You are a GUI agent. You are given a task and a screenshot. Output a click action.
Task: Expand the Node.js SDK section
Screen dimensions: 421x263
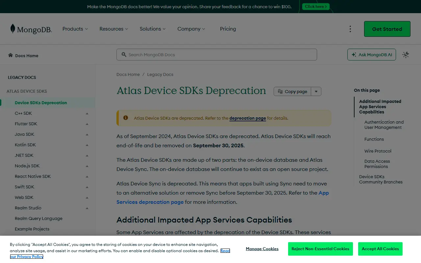[87, 166]
